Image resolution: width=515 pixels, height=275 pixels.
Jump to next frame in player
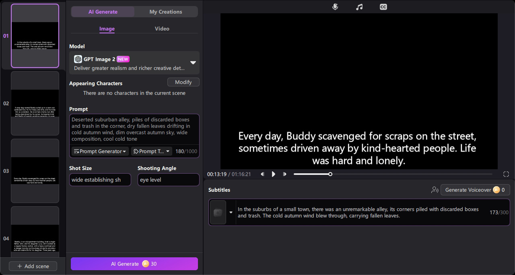point(285,174)
